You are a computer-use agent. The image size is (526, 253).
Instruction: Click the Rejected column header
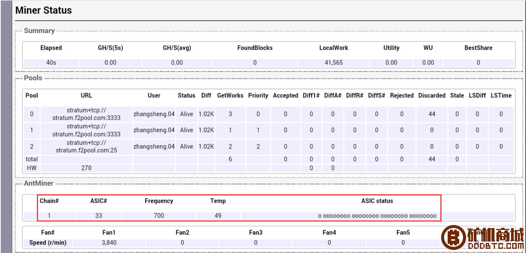pyautogui.click(x=402, y=95)
